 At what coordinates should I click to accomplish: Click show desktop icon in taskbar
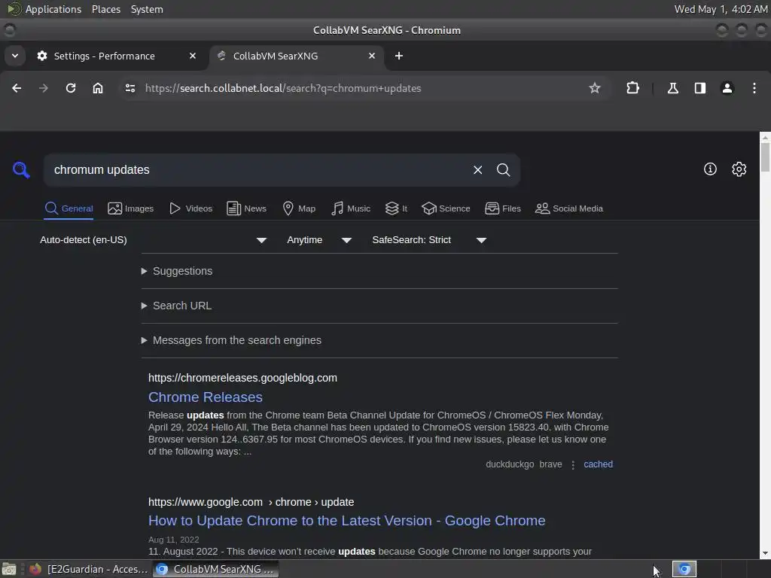(9, 569)
